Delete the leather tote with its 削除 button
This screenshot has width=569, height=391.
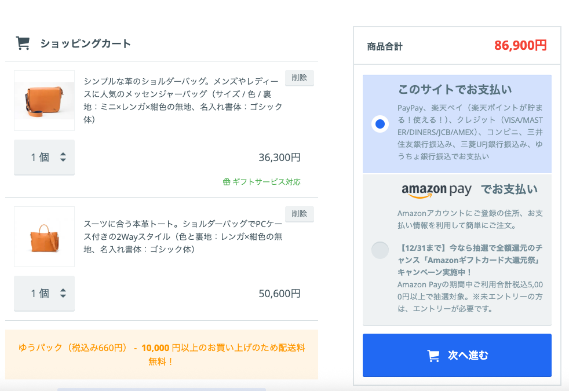point(299,214)
